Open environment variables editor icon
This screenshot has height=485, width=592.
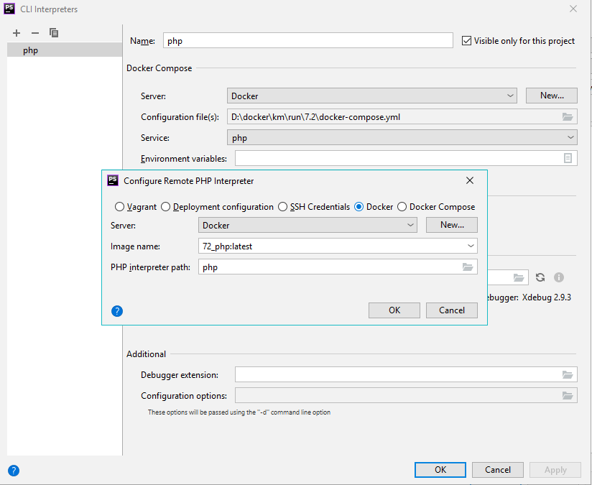[568, 158]
